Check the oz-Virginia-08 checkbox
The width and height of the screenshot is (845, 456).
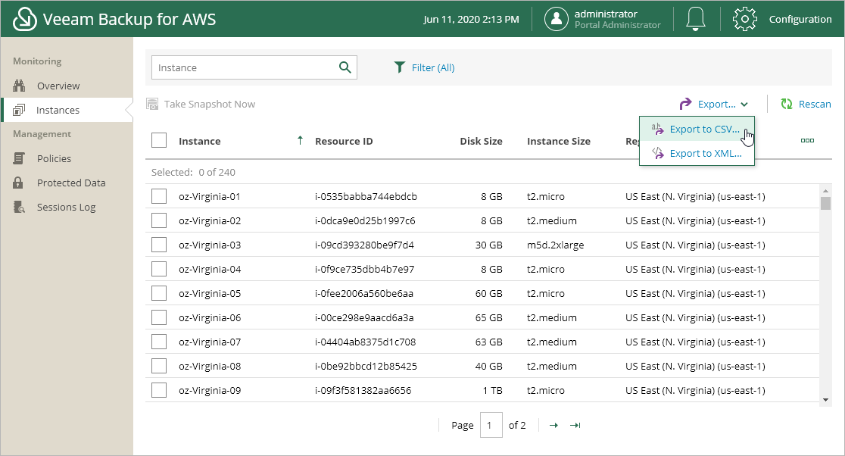[159, 366]
